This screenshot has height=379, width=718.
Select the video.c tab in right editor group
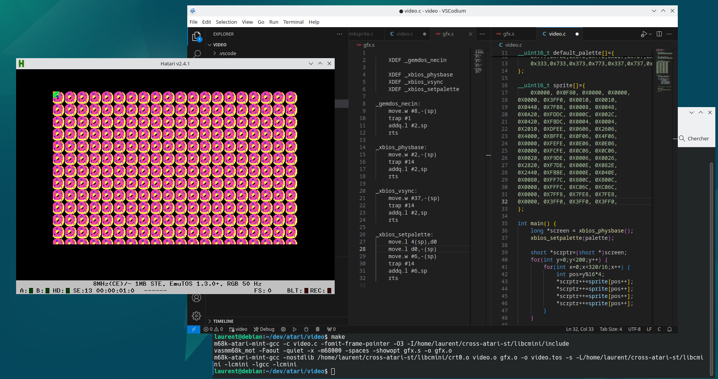coord(557,34)
